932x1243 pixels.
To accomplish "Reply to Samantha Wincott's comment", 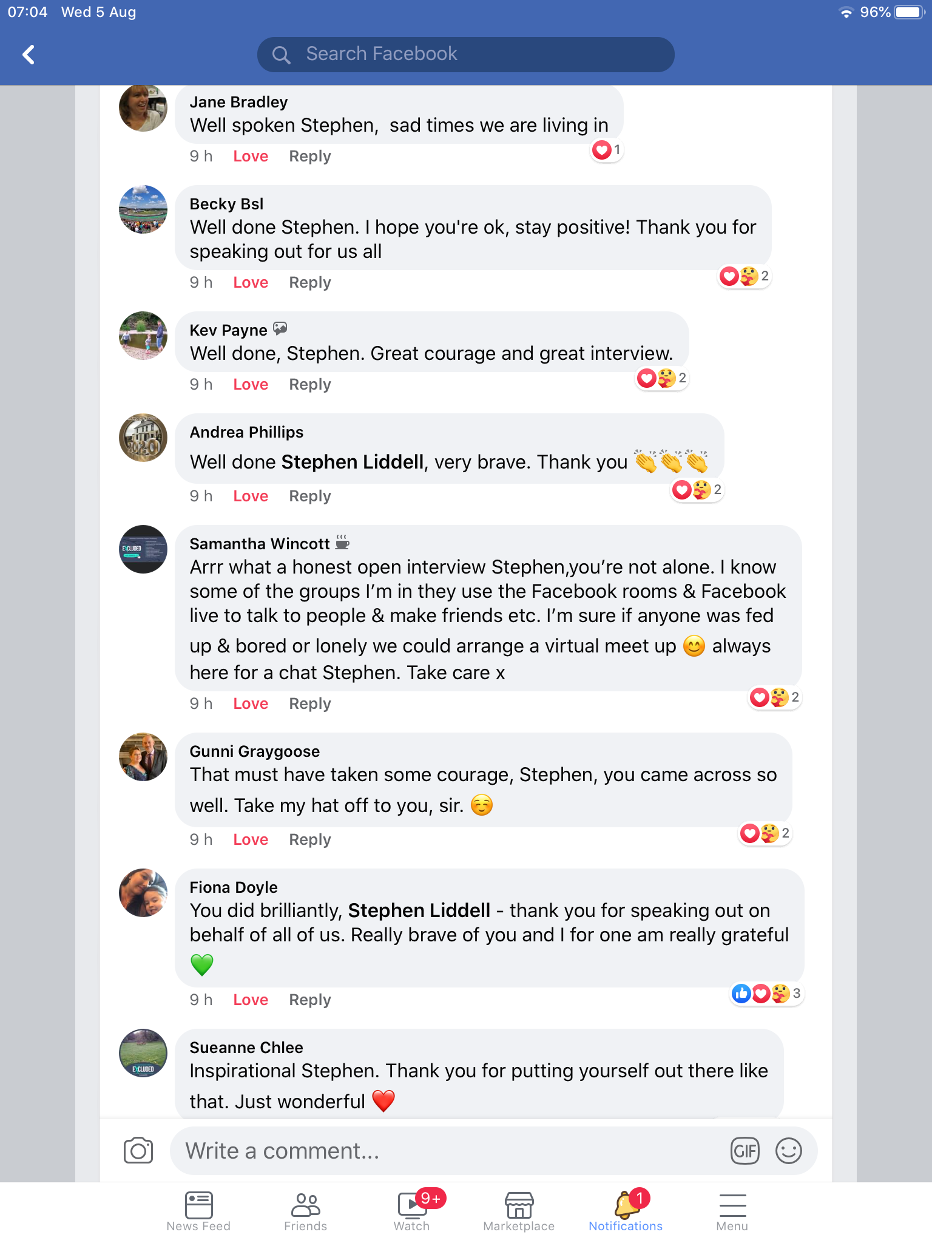I will pyautogui.click(x=310, y=704).
